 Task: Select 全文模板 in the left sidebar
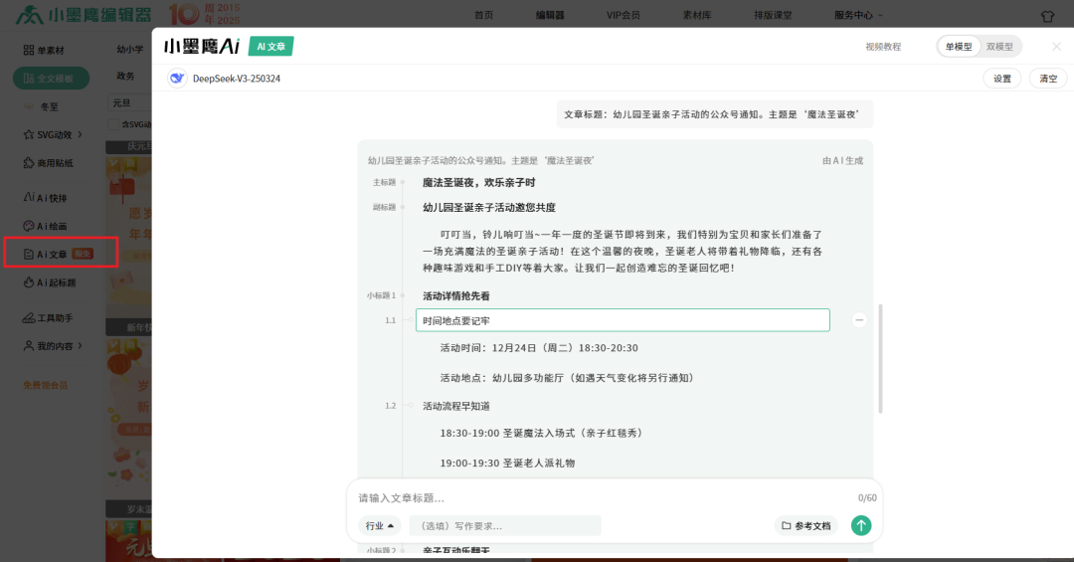52,79
